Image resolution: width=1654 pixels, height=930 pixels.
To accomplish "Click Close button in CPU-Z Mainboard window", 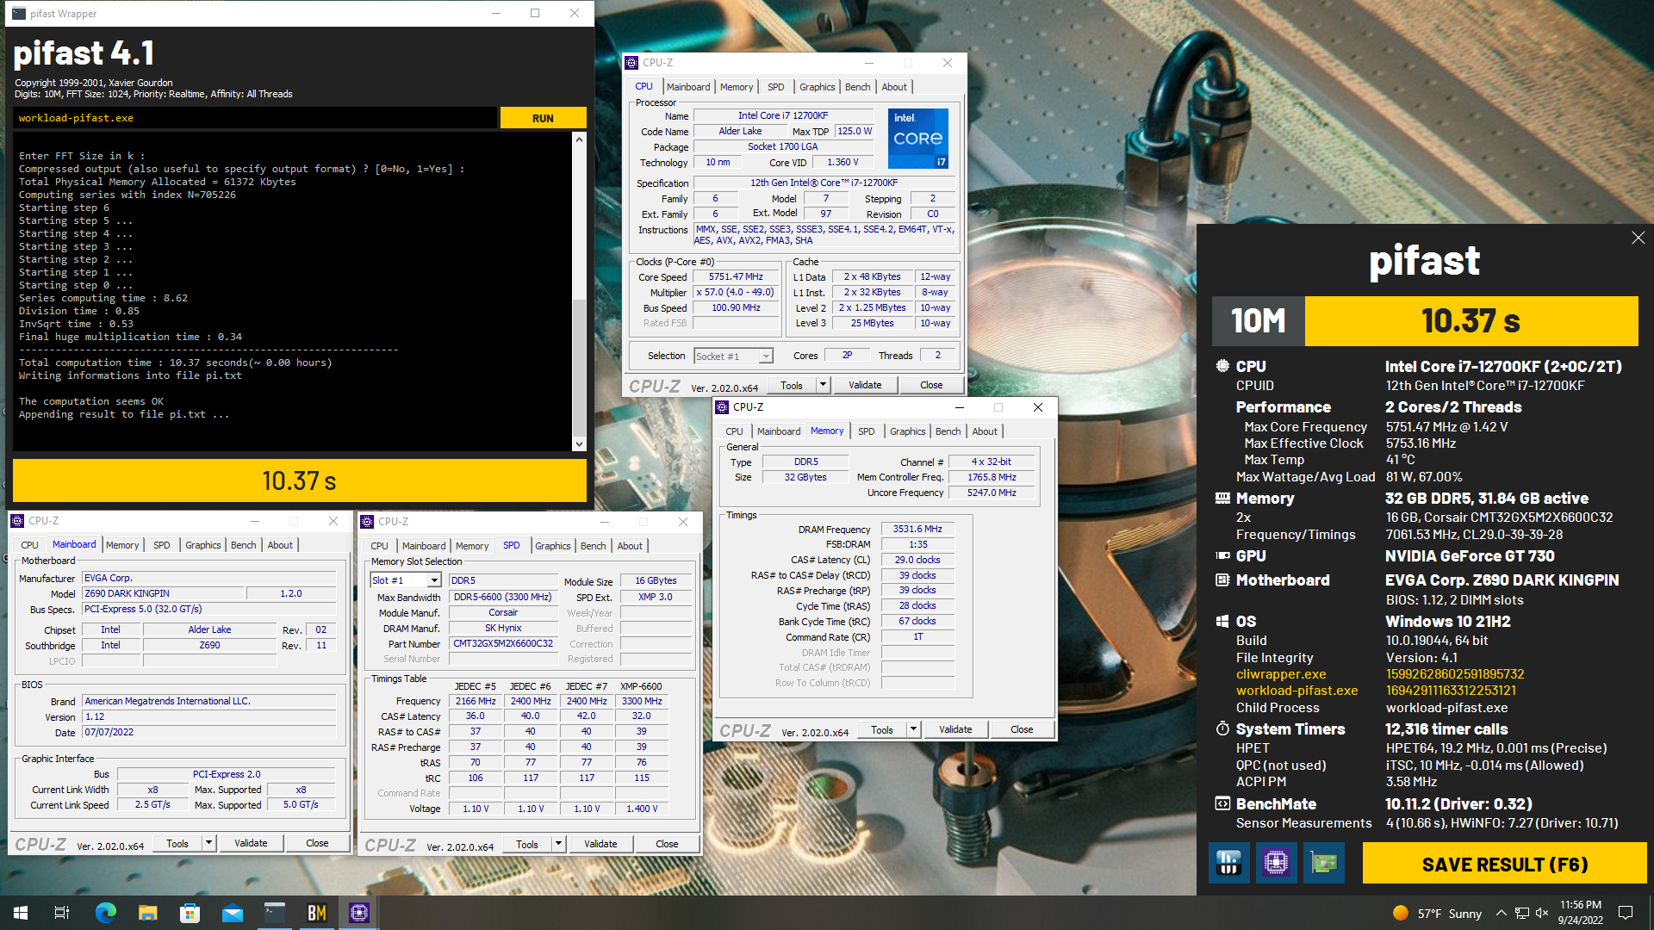I will pyautogui.click(x=317, y=843).
